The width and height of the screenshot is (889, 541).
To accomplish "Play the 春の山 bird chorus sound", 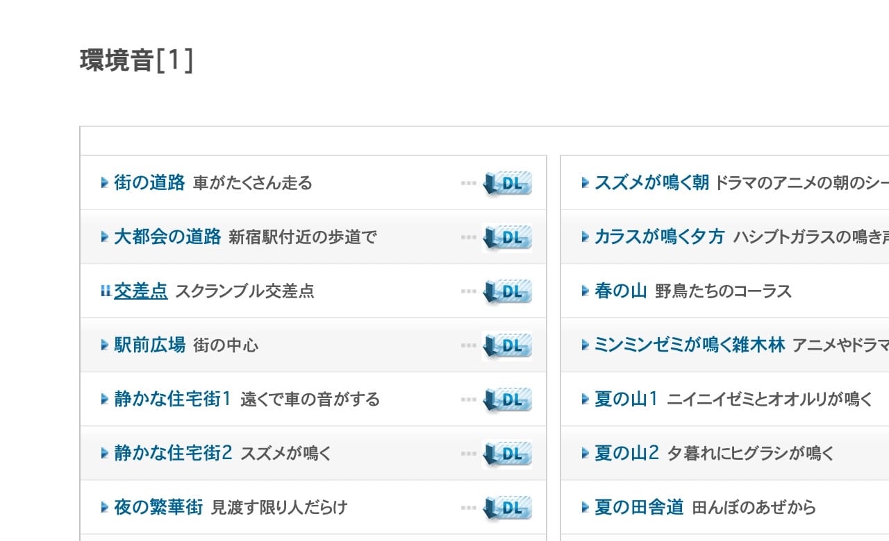I will tap(585, 291).
